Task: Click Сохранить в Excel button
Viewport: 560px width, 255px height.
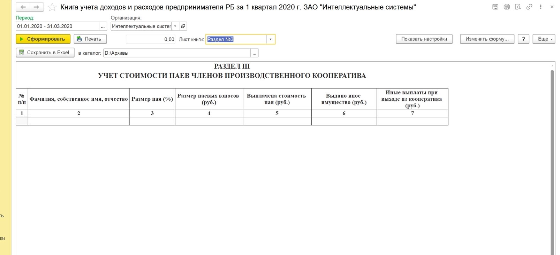Action: (45, 53)
